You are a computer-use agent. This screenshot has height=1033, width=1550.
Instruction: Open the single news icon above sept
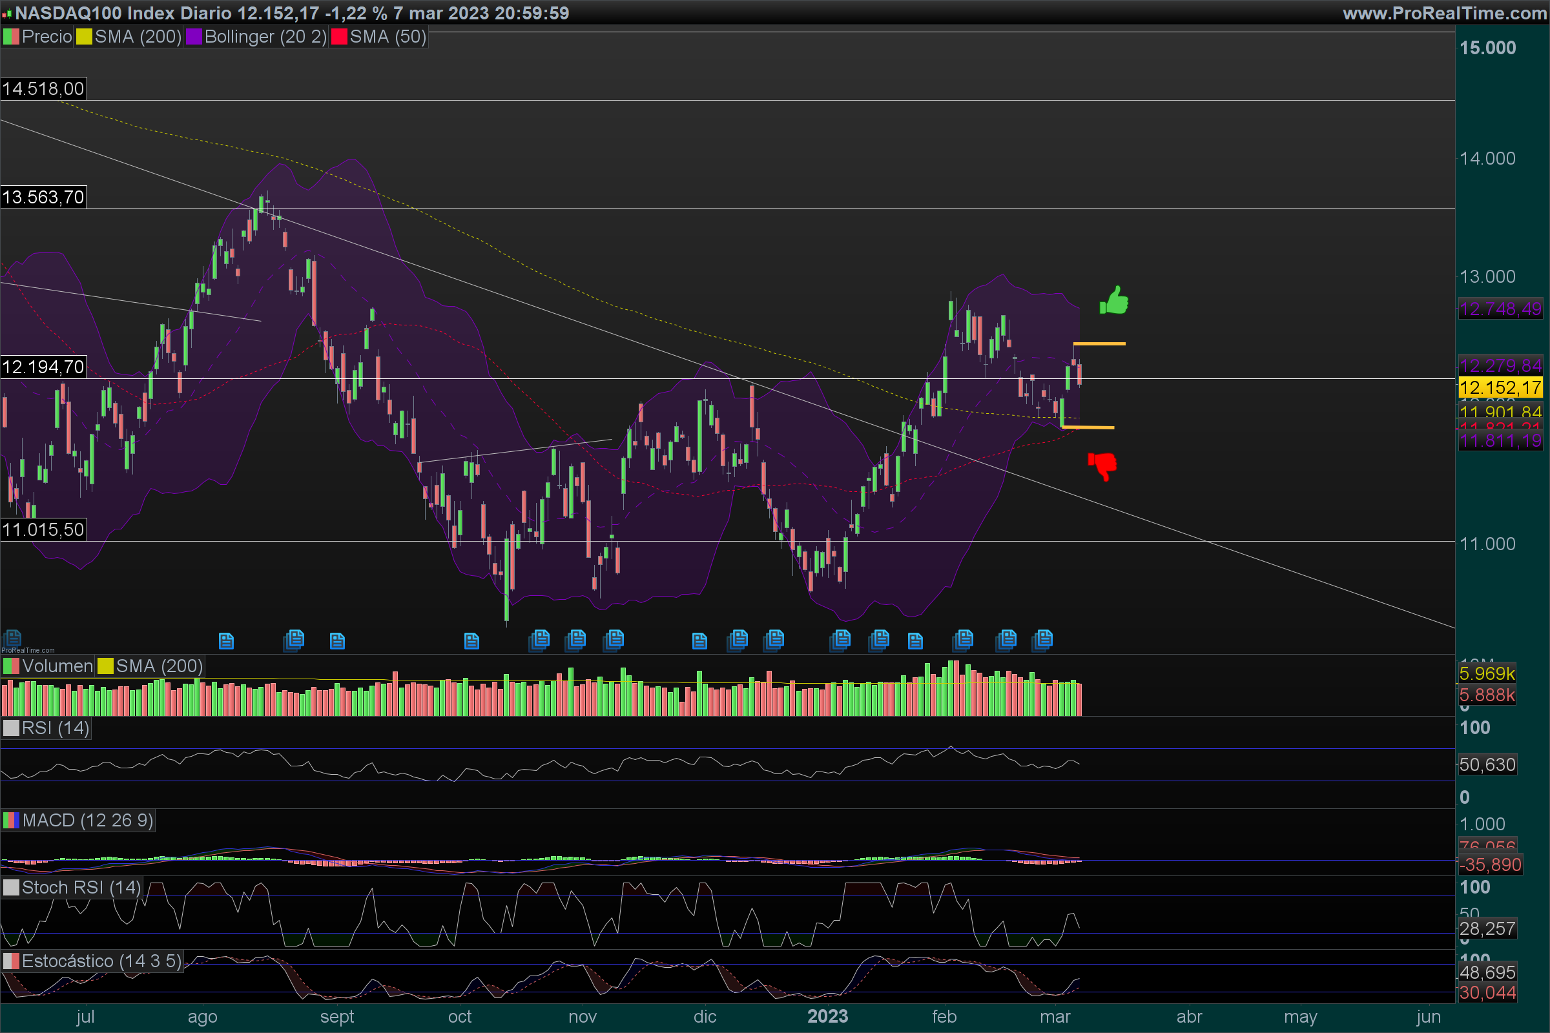coord(336,640)
